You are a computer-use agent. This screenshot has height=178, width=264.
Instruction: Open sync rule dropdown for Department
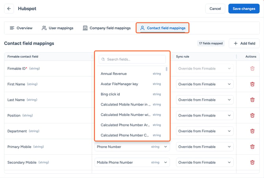click(x=205, y=131)
